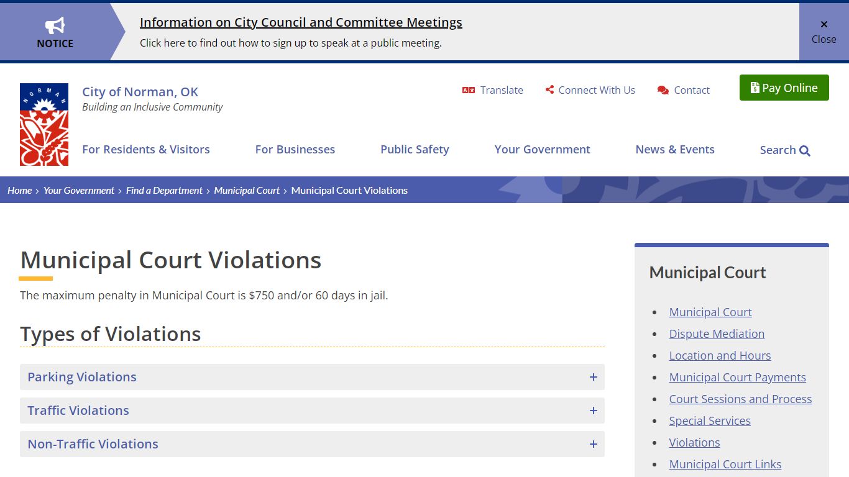
Task: Click the maximum penalty sentence text
Action: (204, 296)
